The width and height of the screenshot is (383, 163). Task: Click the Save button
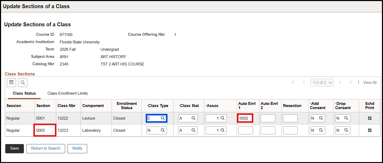[14, 148]
